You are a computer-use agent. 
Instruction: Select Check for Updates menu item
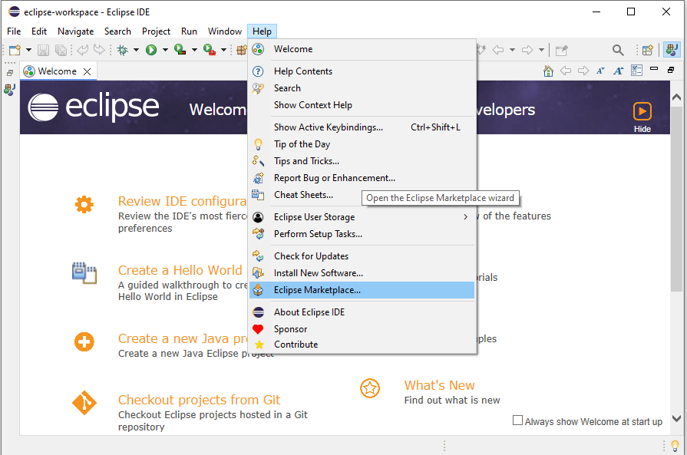(362, 256)
